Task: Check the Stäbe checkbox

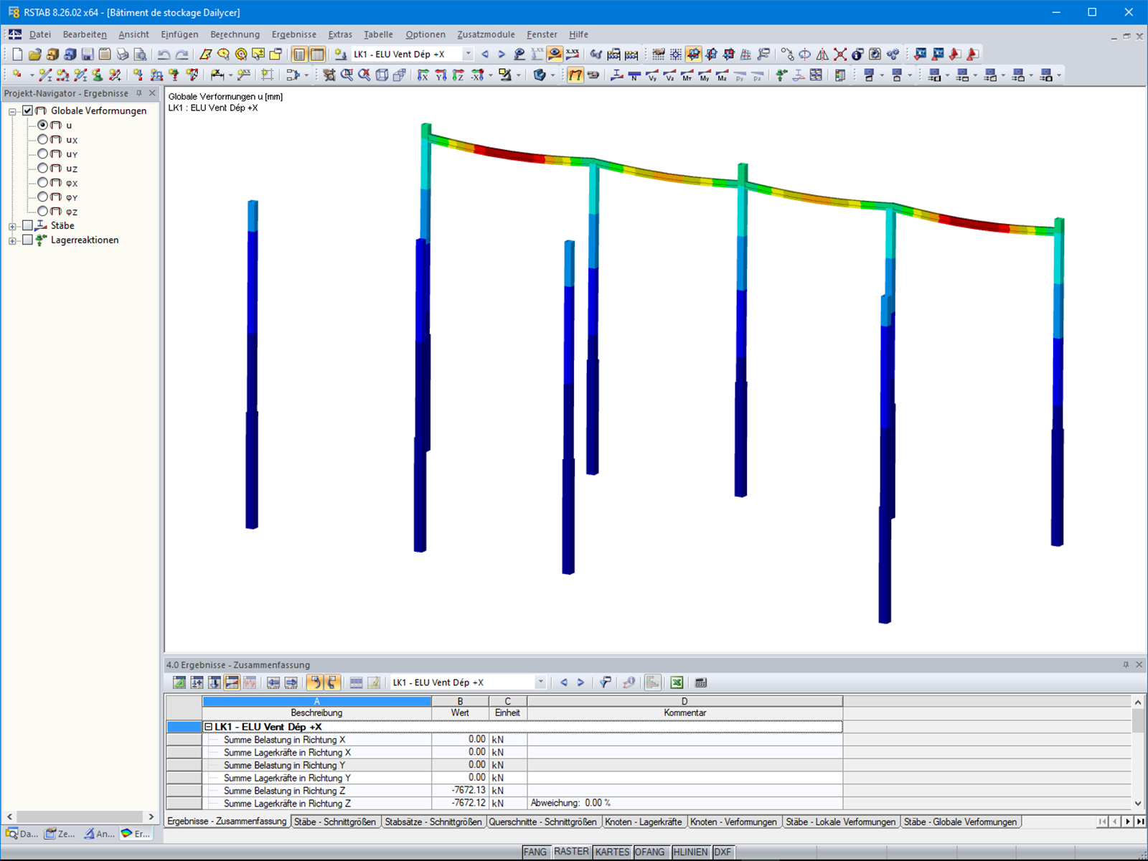Action: (27, 225)
